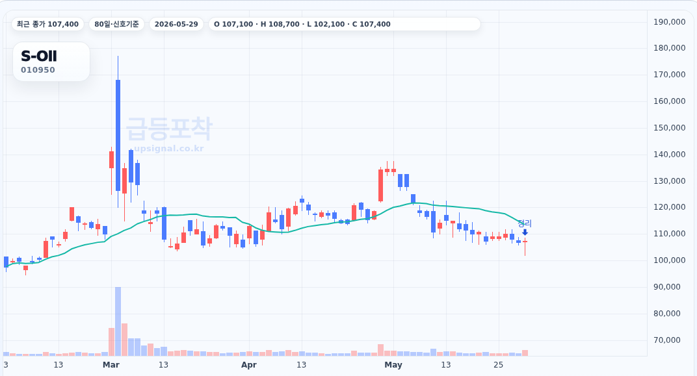697x376 pixels.
Task: Click the large red candle just before May
Action: [x=380, y=186]
